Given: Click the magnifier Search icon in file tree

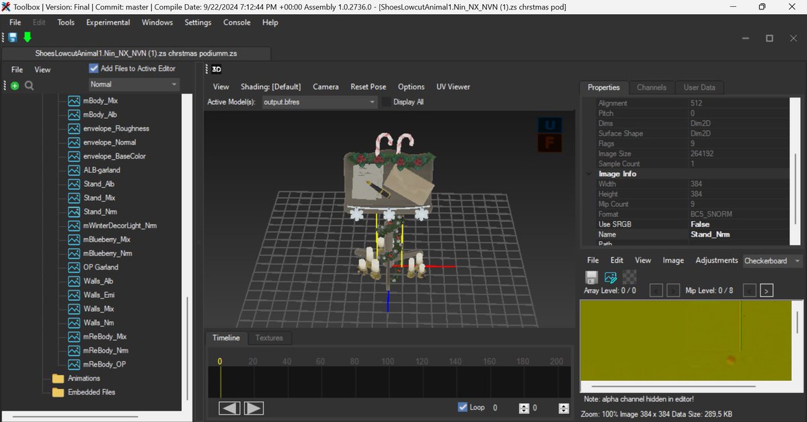Looking at the screenshot, I should tap(29, 85).
